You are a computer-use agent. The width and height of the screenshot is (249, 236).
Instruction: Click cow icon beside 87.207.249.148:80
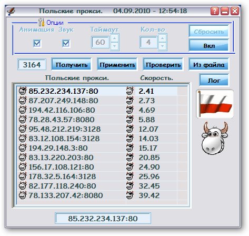click(x=23, y=101)
